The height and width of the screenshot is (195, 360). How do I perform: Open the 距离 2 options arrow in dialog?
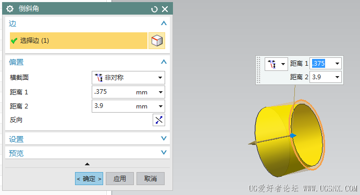[x=160, y=106]
